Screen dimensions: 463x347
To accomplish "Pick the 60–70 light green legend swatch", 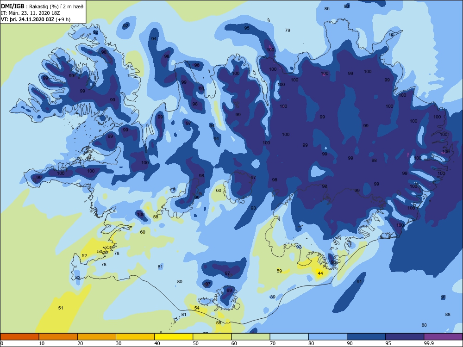I will tap(250, 337).
